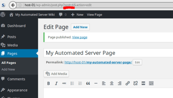Screen dimensions: 173x98
Task: Click the Appearance paintbrush icon
Action: [3, 90]
